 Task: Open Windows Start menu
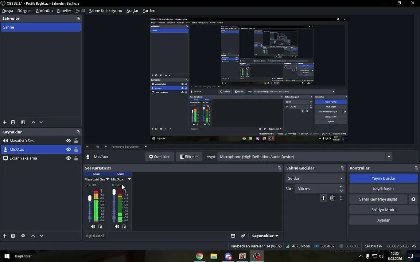[7, 256]
